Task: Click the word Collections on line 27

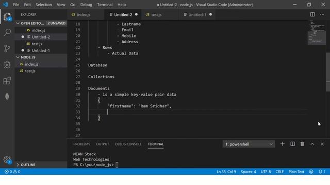Action: [x=101, y=77]
